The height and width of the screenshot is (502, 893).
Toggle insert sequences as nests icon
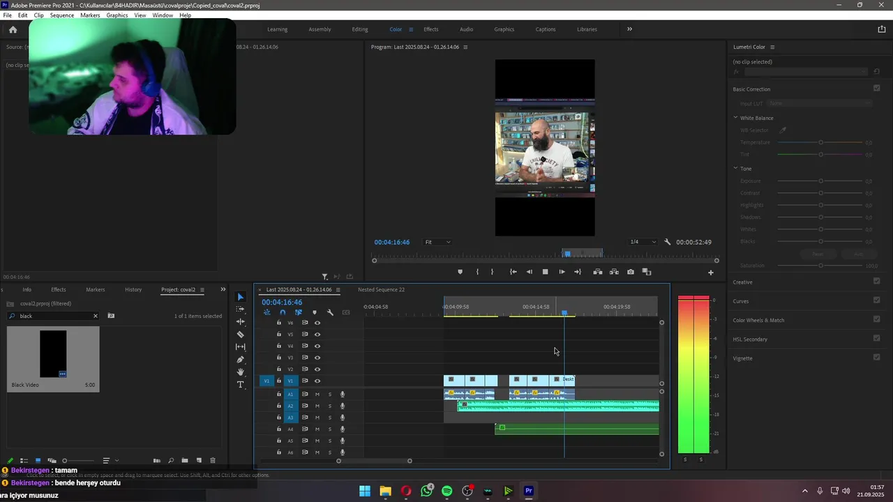pyautogui.click(x=267, y=312)
